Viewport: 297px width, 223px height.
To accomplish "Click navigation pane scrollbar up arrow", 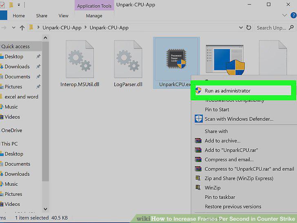I will click(45, 38).
